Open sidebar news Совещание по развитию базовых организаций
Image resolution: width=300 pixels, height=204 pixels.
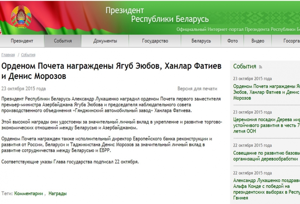(x=266, y=156)
